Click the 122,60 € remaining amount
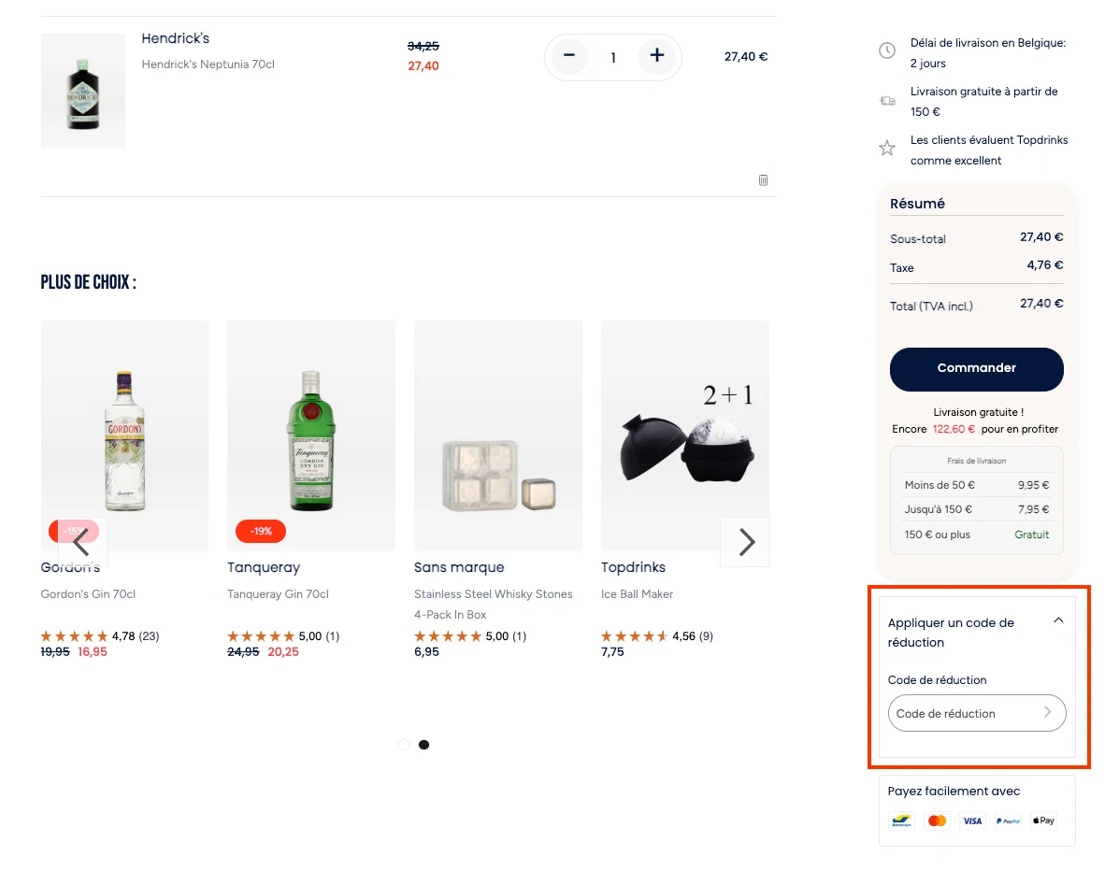 (954, 429)
